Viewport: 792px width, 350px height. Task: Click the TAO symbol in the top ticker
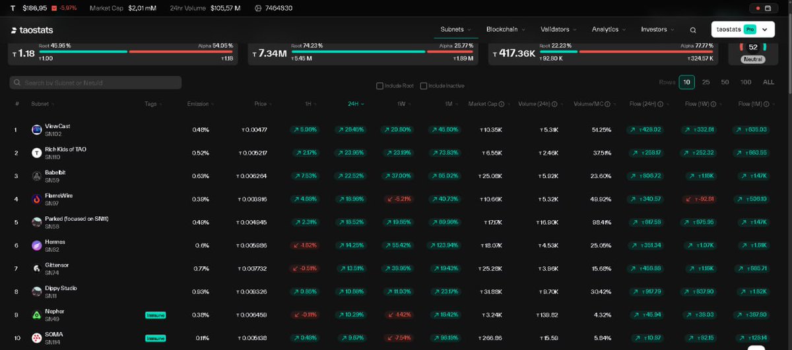click(13, 8)
